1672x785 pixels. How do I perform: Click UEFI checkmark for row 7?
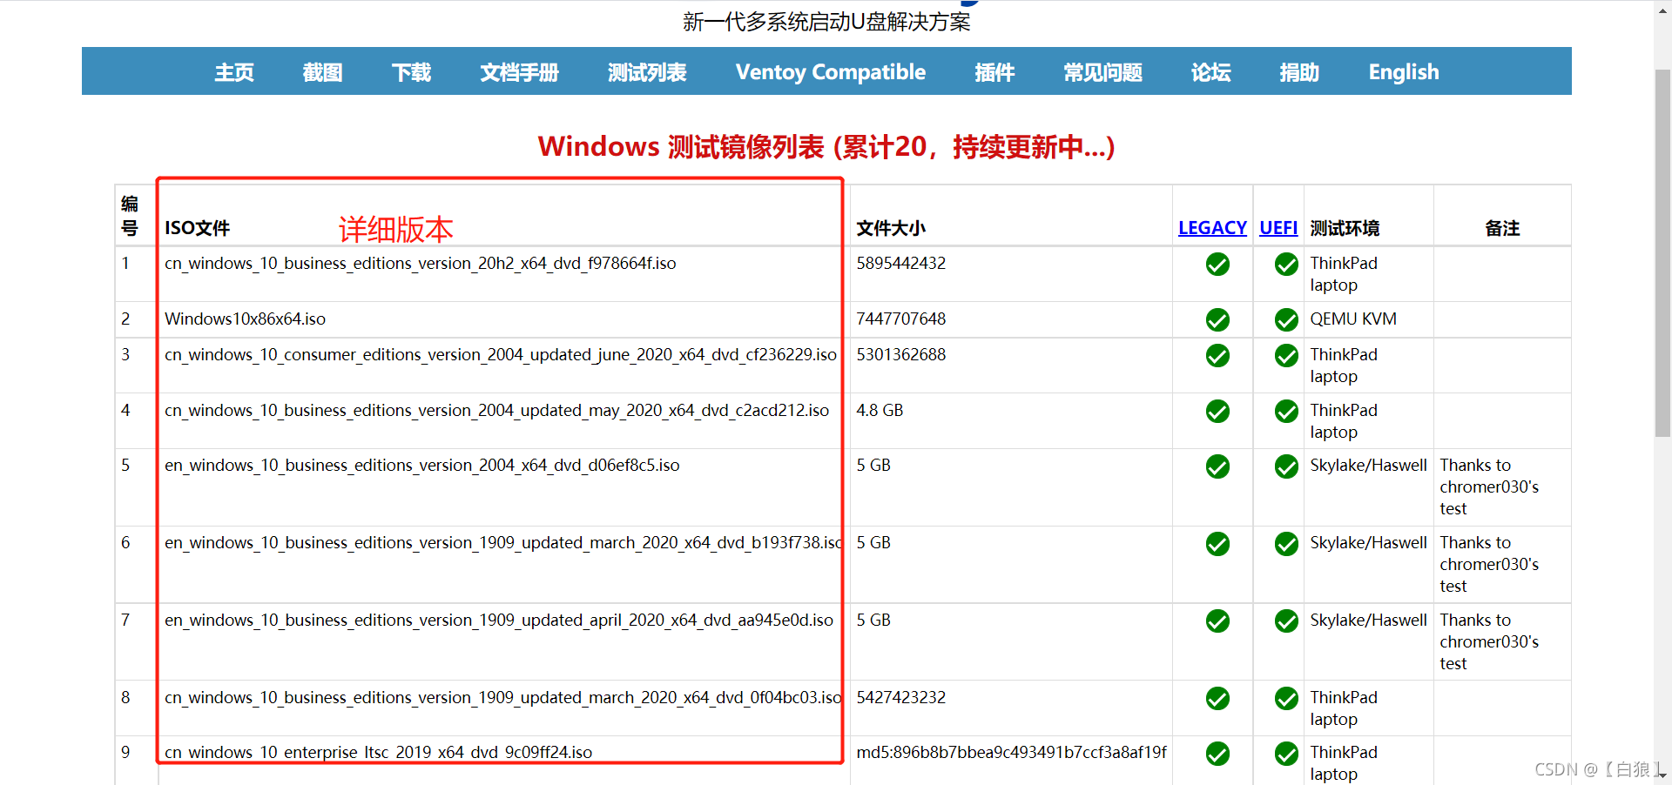1286,621
